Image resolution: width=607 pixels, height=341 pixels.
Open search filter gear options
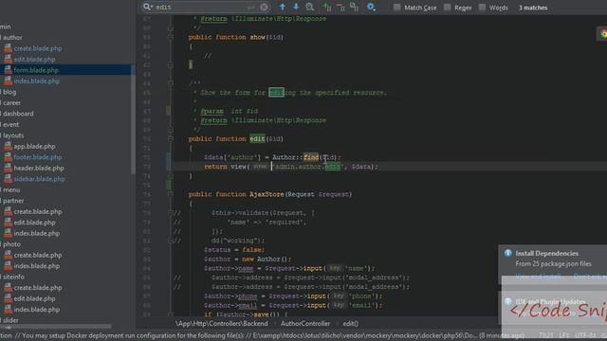371,7
